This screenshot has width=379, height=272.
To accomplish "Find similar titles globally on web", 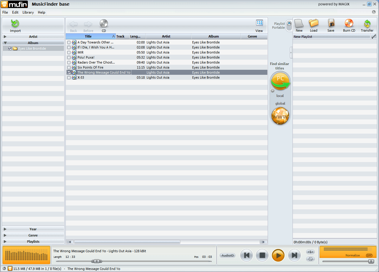I will click(x=280, y=116).
